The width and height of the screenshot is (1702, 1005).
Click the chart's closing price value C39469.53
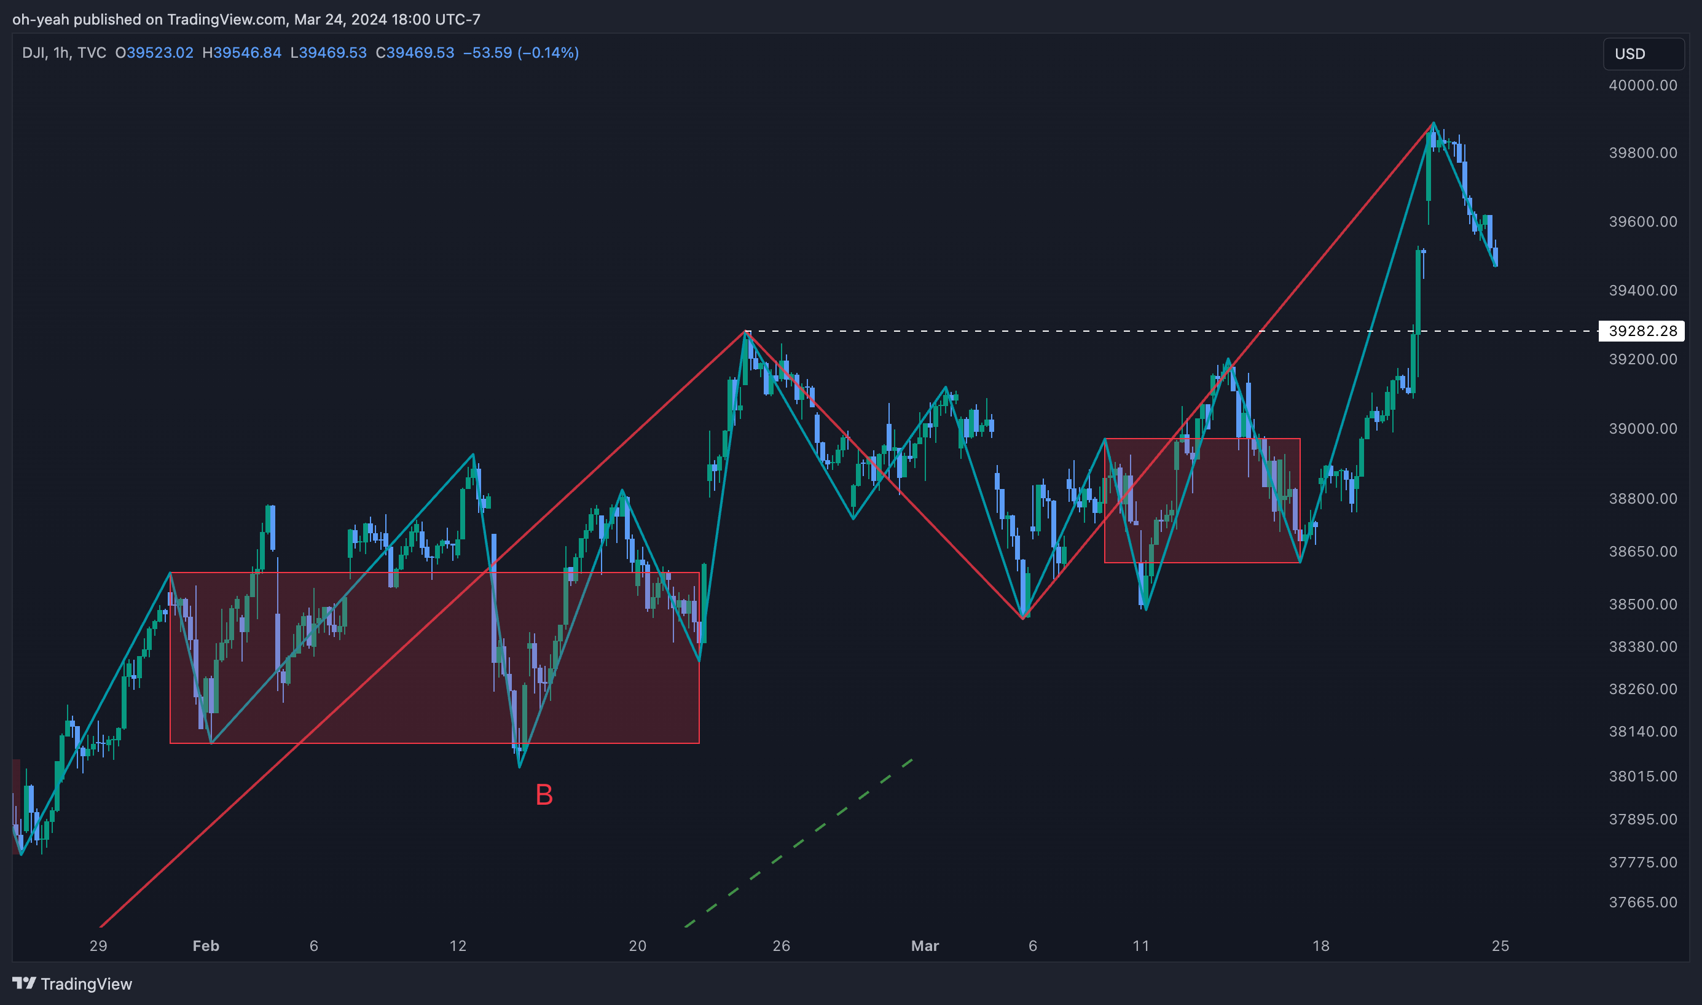tap(415, 53)
